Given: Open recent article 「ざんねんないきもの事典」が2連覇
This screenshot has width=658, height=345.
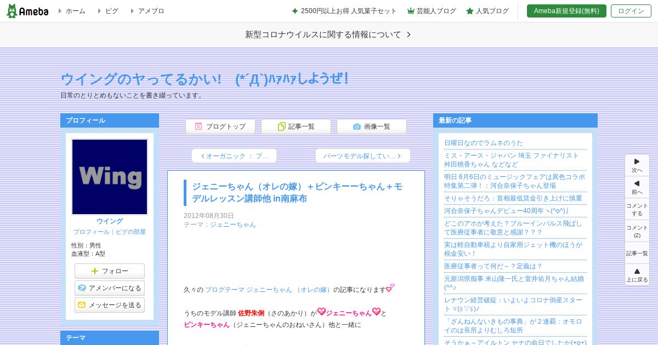Looking at the screenshot, I should pyautogui.click(x=513, y=326).
